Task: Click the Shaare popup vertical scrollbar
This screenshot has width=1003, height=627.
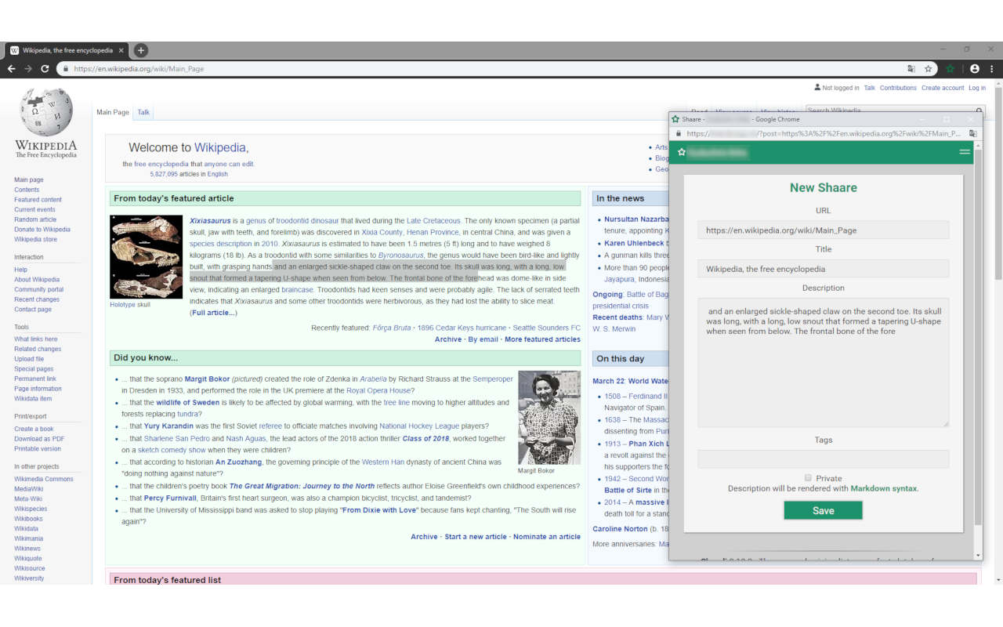Action: click(977, 337)
